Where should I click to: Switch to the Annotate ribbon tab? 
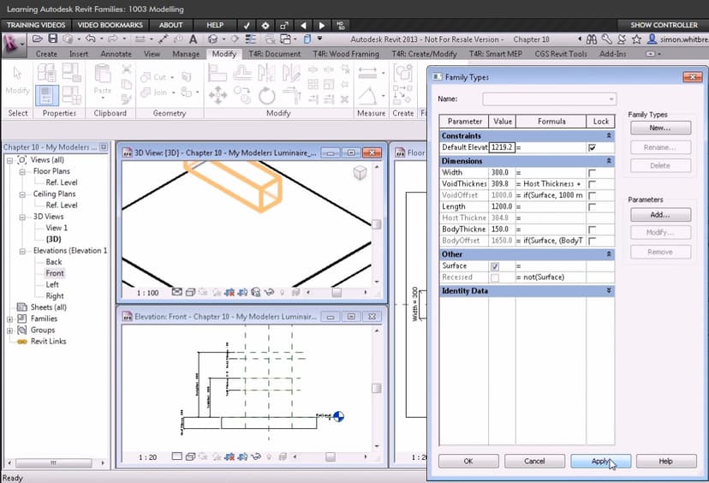116,54
